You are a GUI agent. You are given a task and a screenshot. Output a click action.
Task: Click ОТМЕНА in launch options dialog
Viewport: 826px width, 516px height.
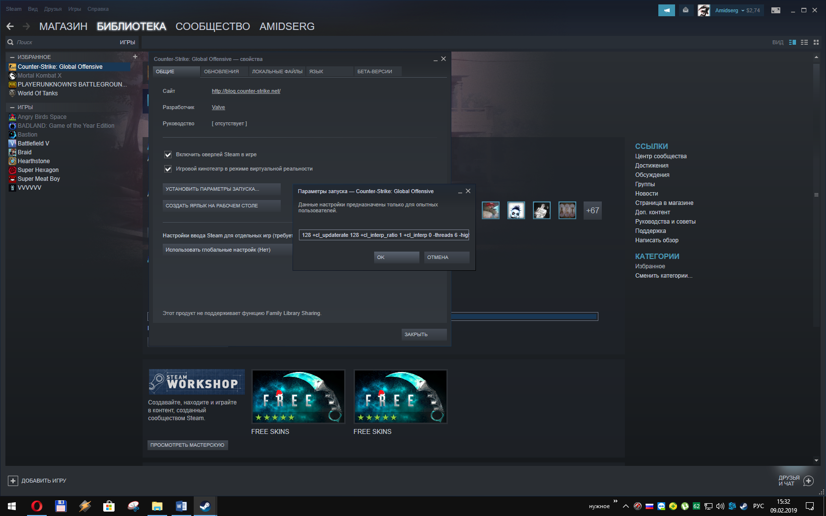click(447, 257)
